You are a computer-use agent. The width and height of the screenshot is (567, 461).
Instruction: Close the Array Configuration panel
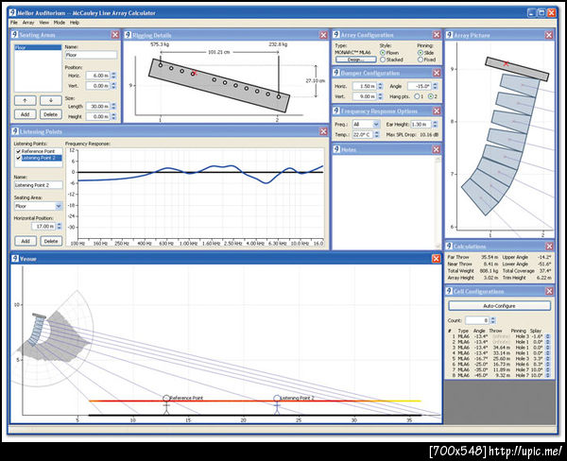click(x=437, y=35)
